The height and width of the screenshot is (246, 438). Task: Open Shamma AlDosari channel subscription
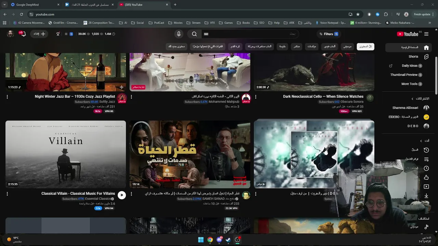[x=408, y=108]
